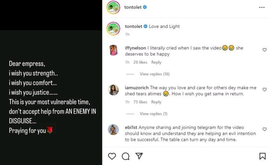
Task: Share post using paper plane icon
Action: 139,156
